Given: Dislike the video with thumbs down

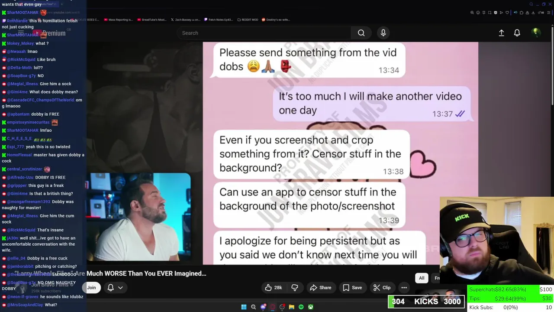Looking at the screenshot, I should (295, 288).
